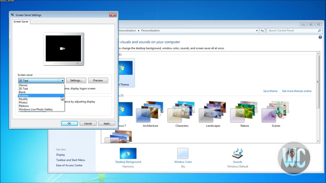The image size is (326, 183).
Task: Click the Sounds label
Action: click(x=237, y=162)
